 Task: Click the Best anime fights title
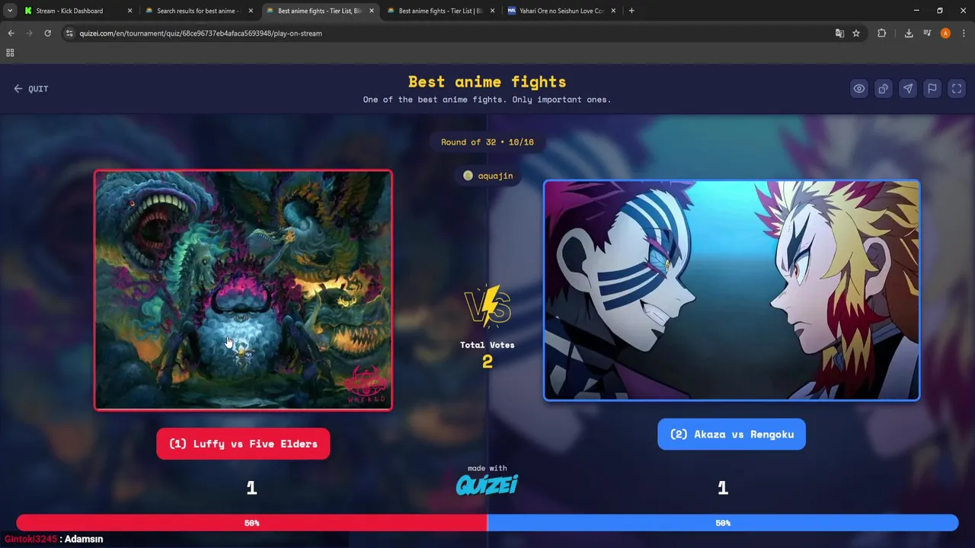[487, 81]
